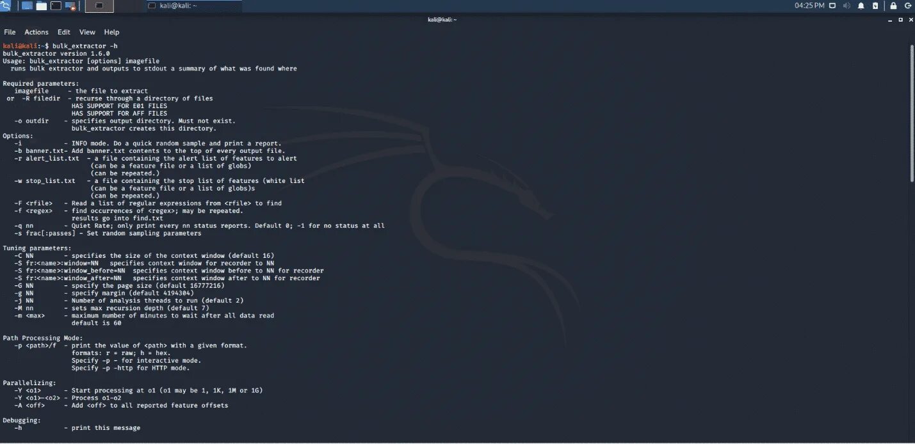
Task: Open the notifications bell icon
Action: coord(861,6)
